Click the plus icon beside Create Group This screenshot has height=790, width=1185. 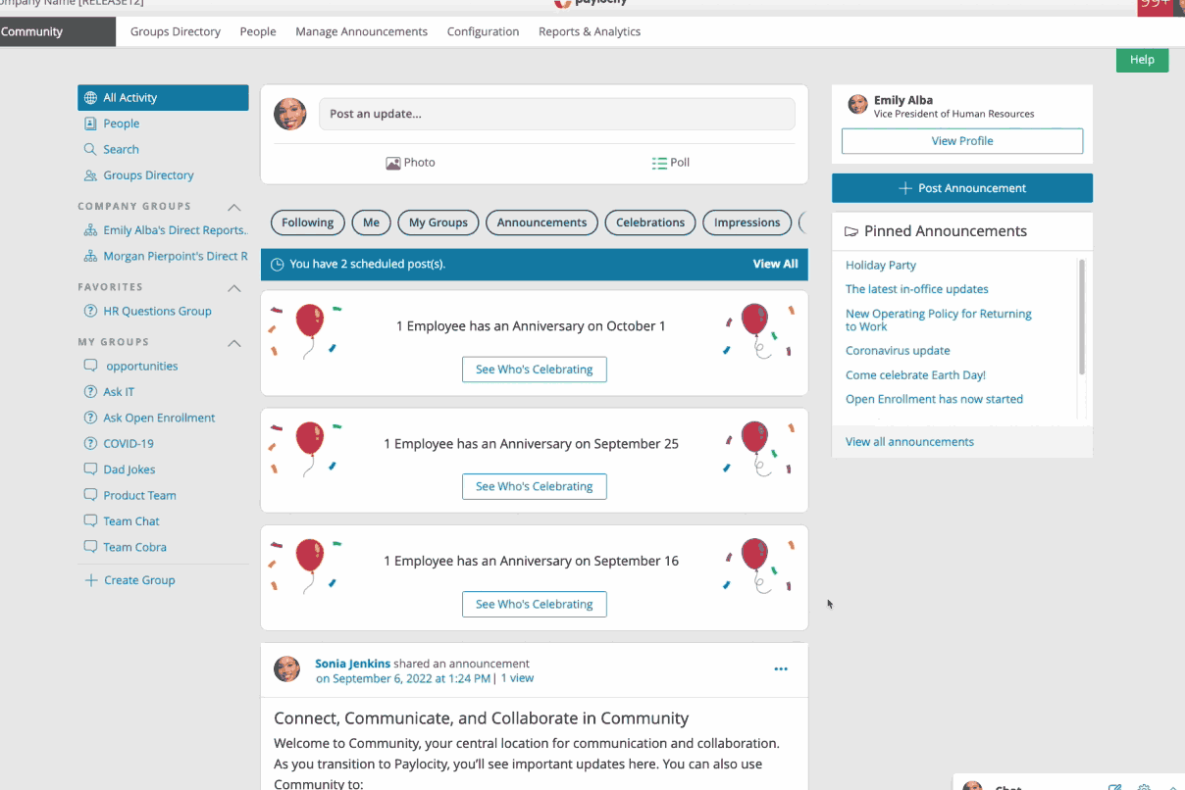click(90, 580)
